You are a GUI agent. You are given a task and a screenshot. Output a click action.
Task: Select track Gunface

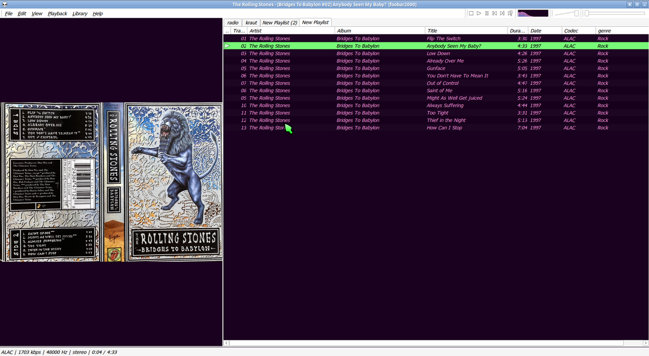[x=436, y=68]
